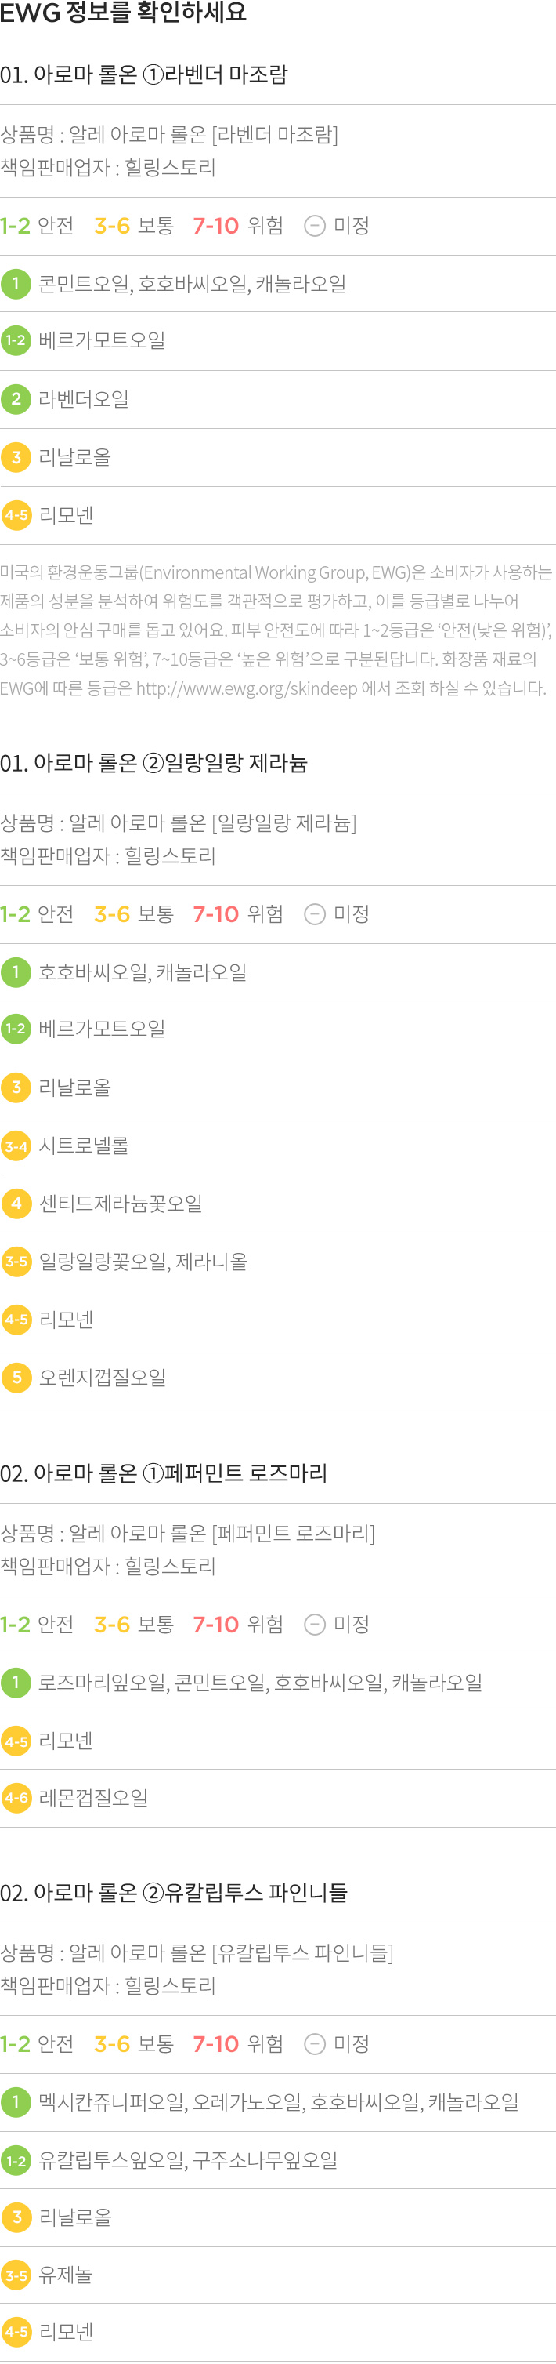Click the green 2 badge beside 라벤더오일
Viewport: 556px width, 2364px height.
16,399
